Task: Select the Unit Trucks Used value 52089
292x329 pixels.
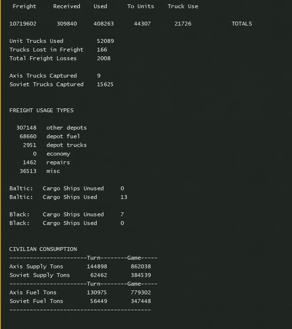Action: tap(105, 41)
